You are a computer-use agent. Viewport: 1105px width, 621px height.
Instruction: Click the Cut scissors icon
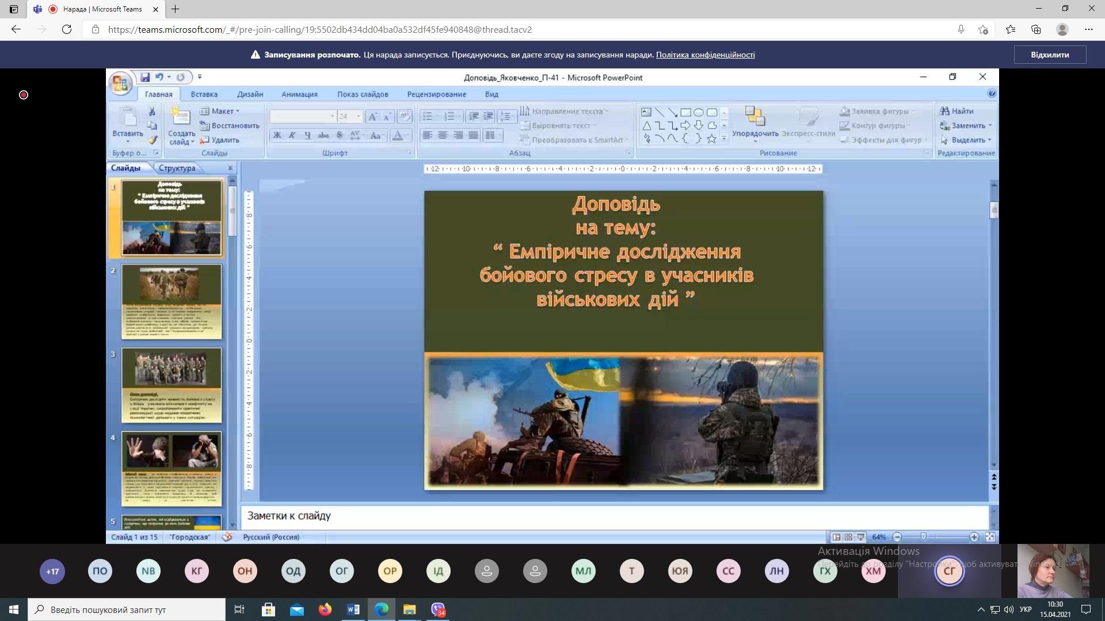pos(152,112)
